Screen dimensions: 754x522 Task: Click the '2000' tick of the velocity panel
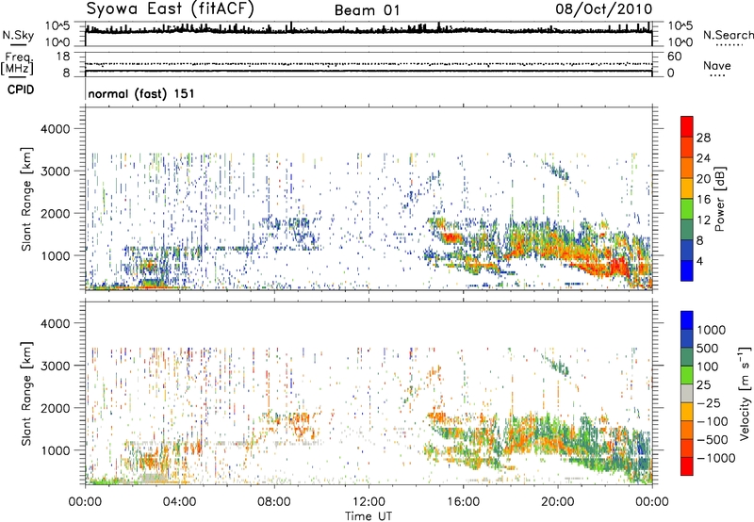click(x=55, y=408)
